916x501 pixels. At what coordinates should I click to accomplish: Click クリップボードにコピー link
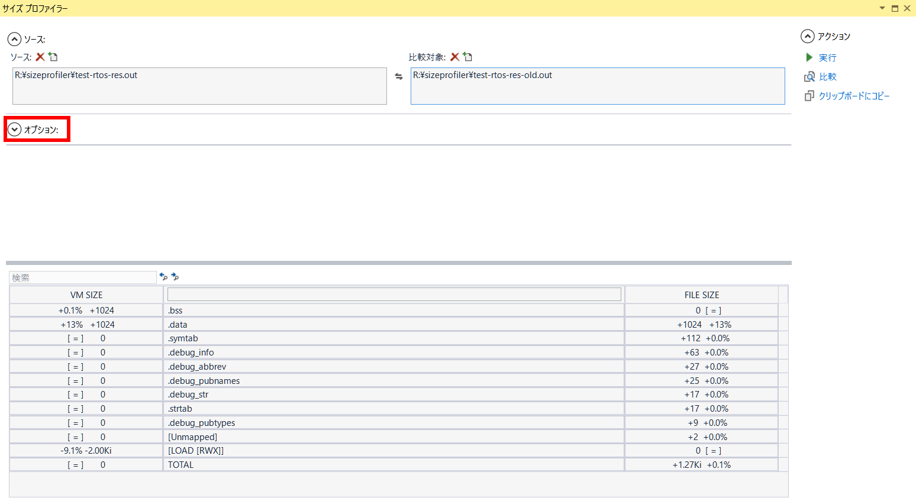pyautogui.click(x=854, y=96)
